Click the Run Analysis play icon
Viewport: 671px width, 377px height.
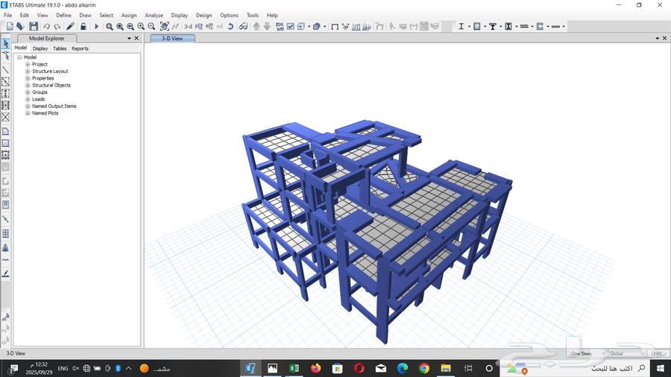(96, 26)
